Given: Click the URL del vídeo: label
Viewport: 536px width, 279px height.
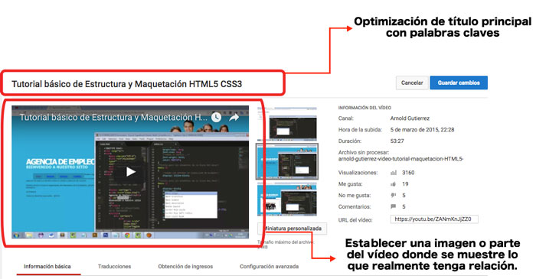Looking at the screenshot, I should point(355,220).
